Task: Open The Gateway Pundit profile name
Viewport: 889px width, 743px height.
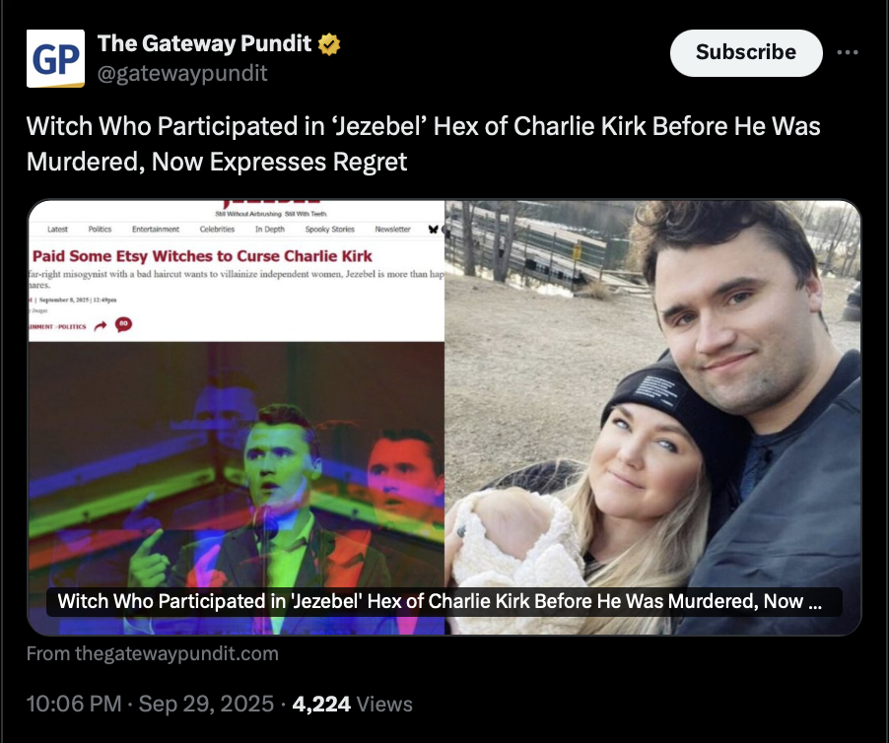Action: [204, 44]
